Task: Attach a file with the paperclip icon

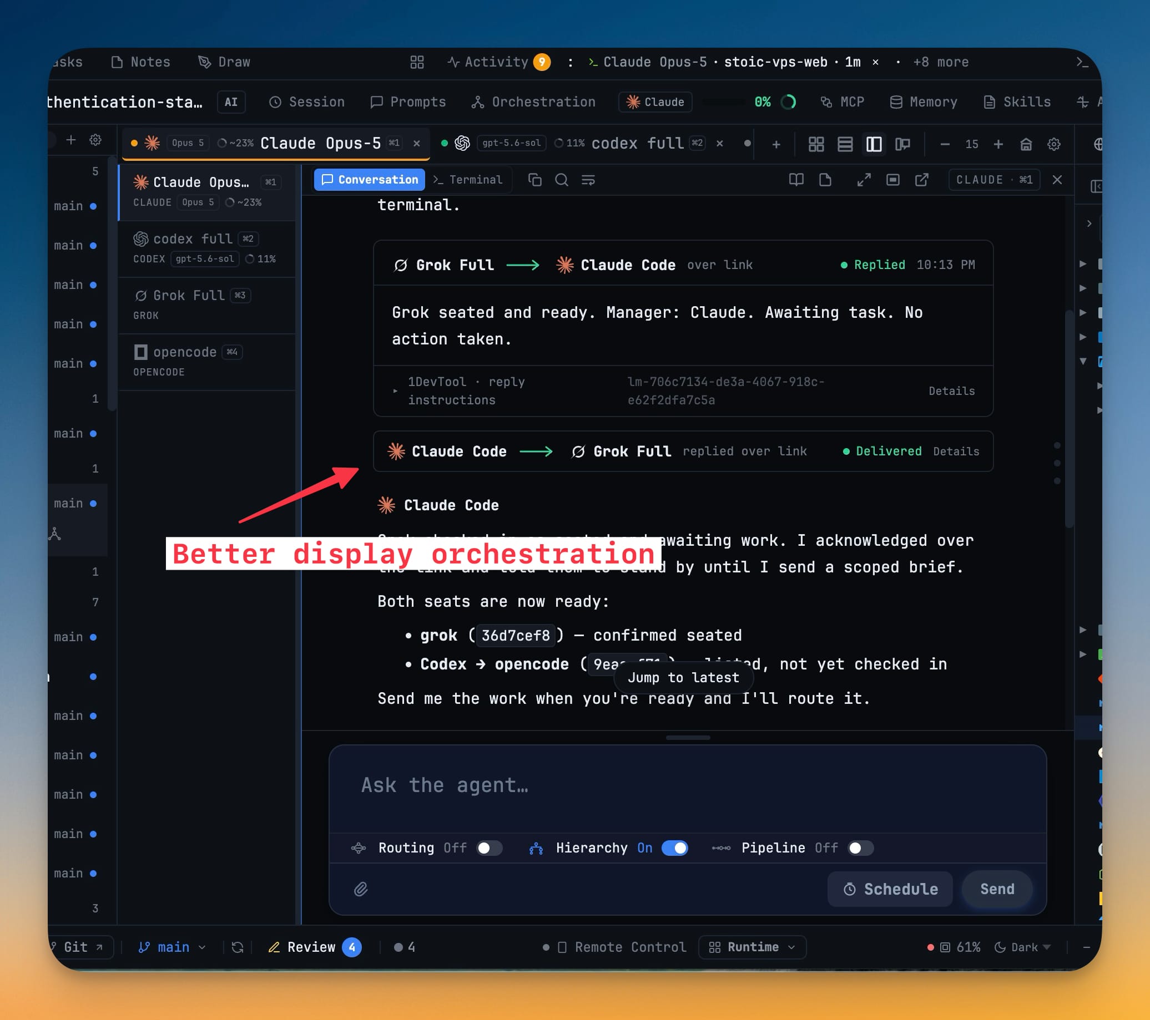Action: (x=361, y=889)
